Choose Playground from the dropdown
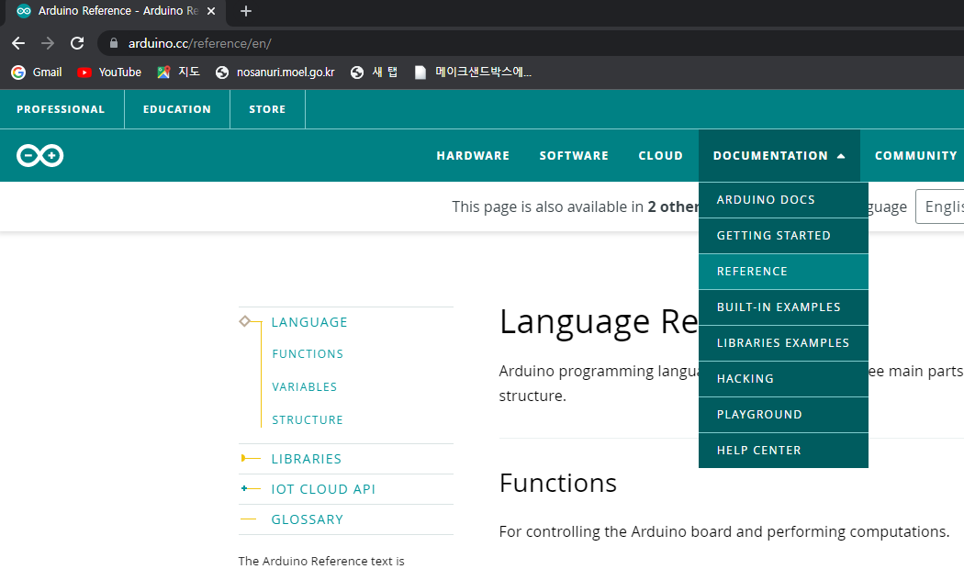Screen dimensions: 964x569 (783, 414)
